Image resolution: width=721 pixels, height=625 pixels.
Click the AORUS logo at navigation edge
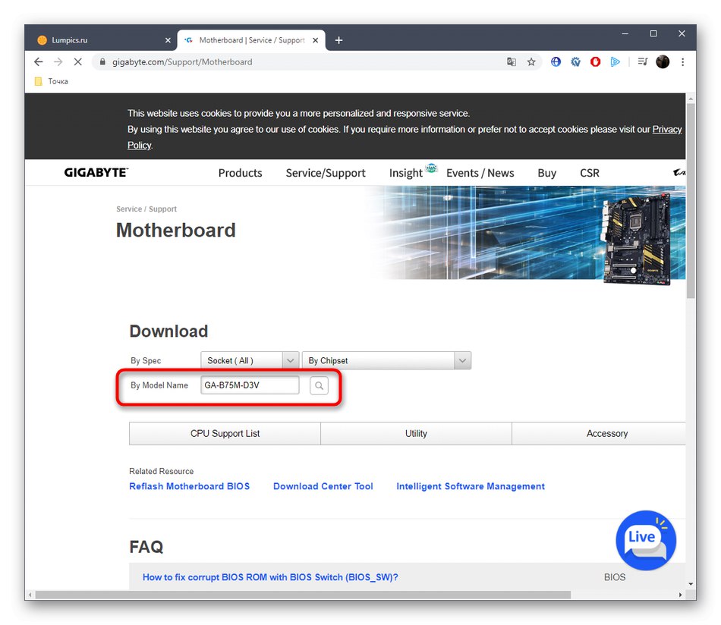tap(679, 172)
